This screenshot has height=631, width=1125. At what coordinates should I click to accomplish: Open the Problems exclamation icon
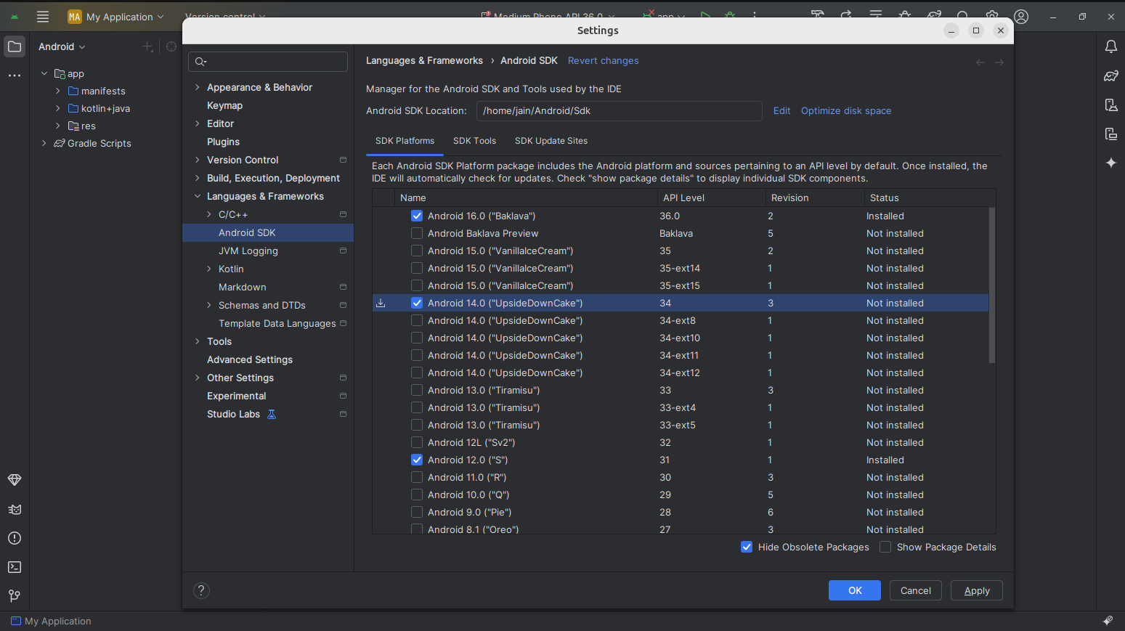tap(15, 538)
